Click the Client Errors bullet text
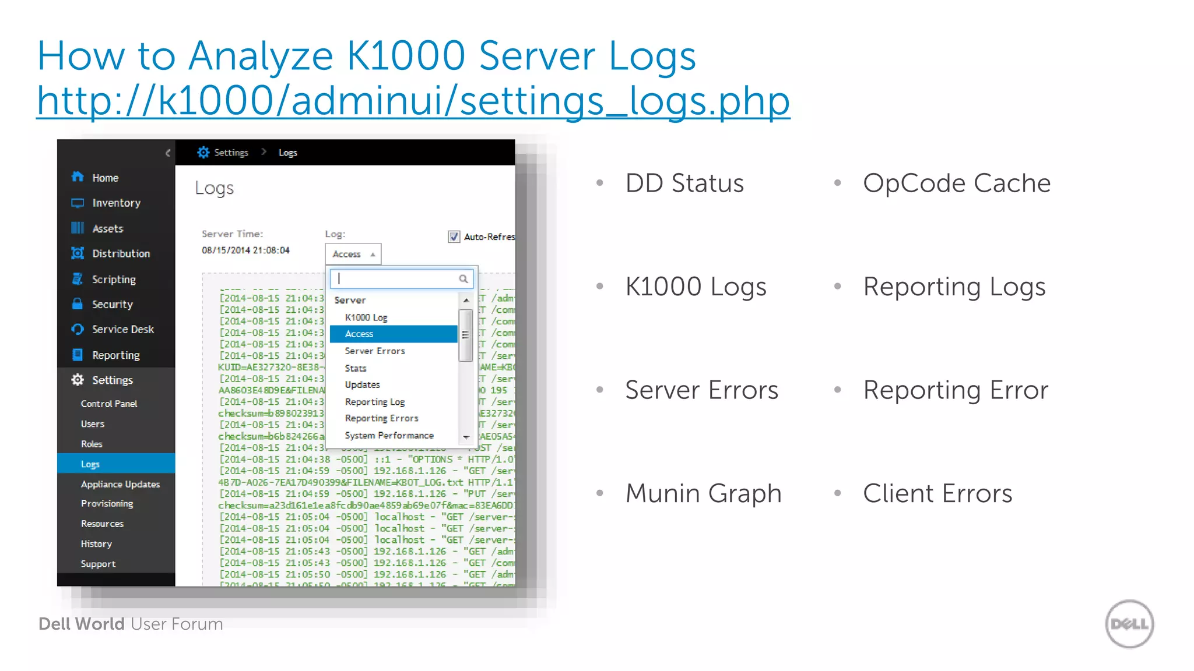This screenshot has width=1194, height=671. [937, 493]
